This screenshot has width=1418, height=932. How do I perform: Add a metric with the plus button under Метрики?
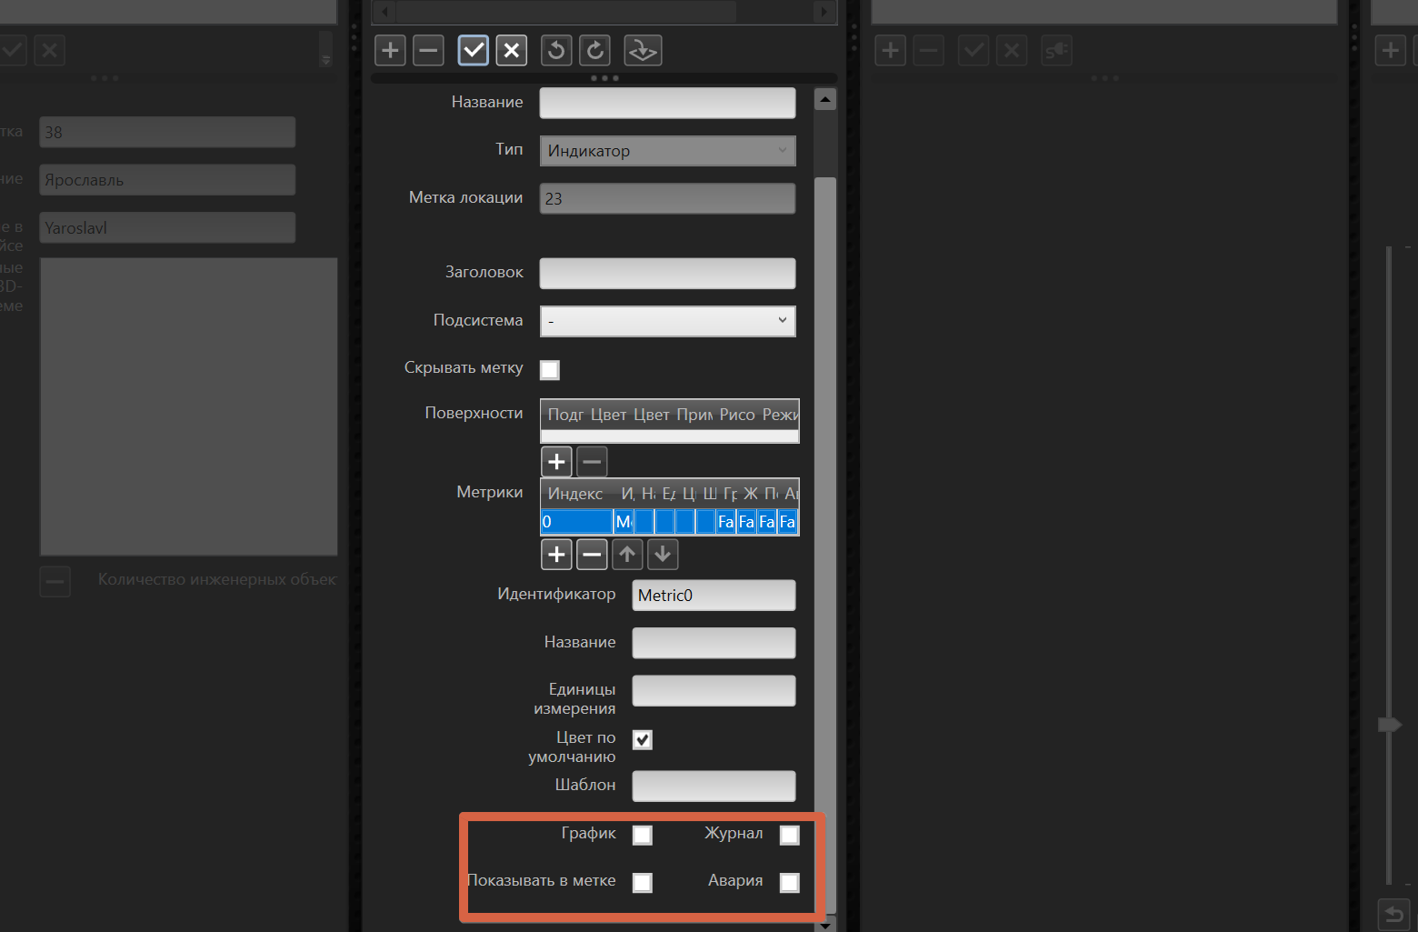click(556, 554)
